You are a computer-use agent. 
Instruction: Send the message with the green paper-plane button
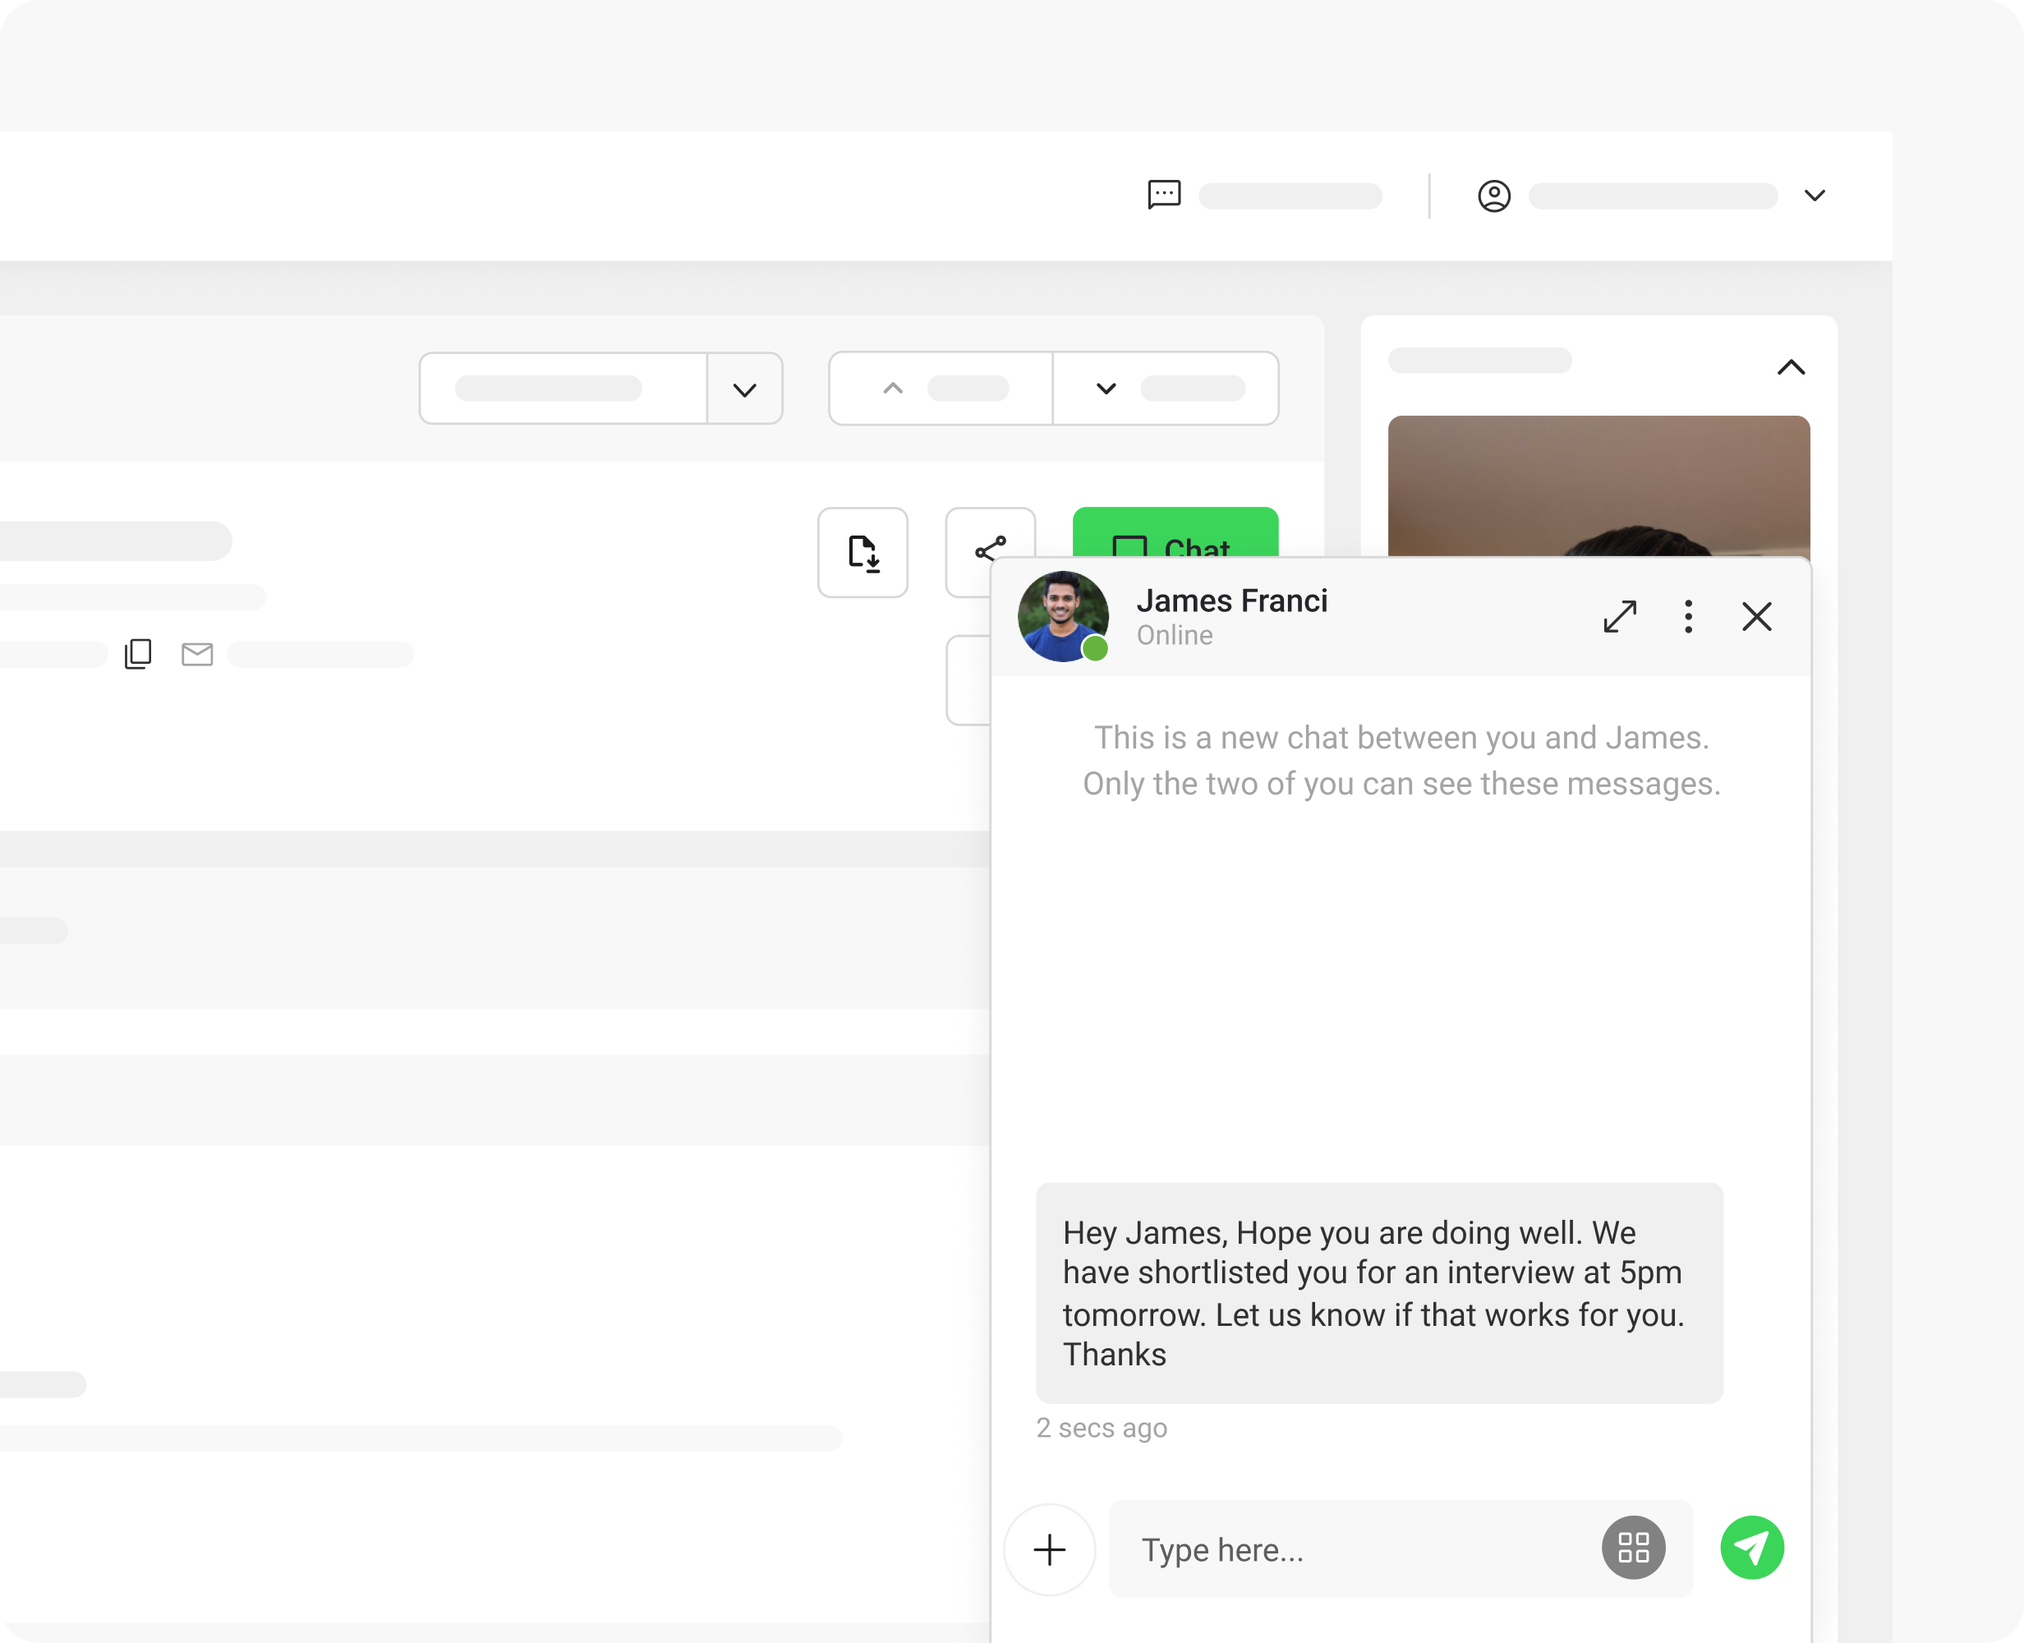click(1751, 1549)
